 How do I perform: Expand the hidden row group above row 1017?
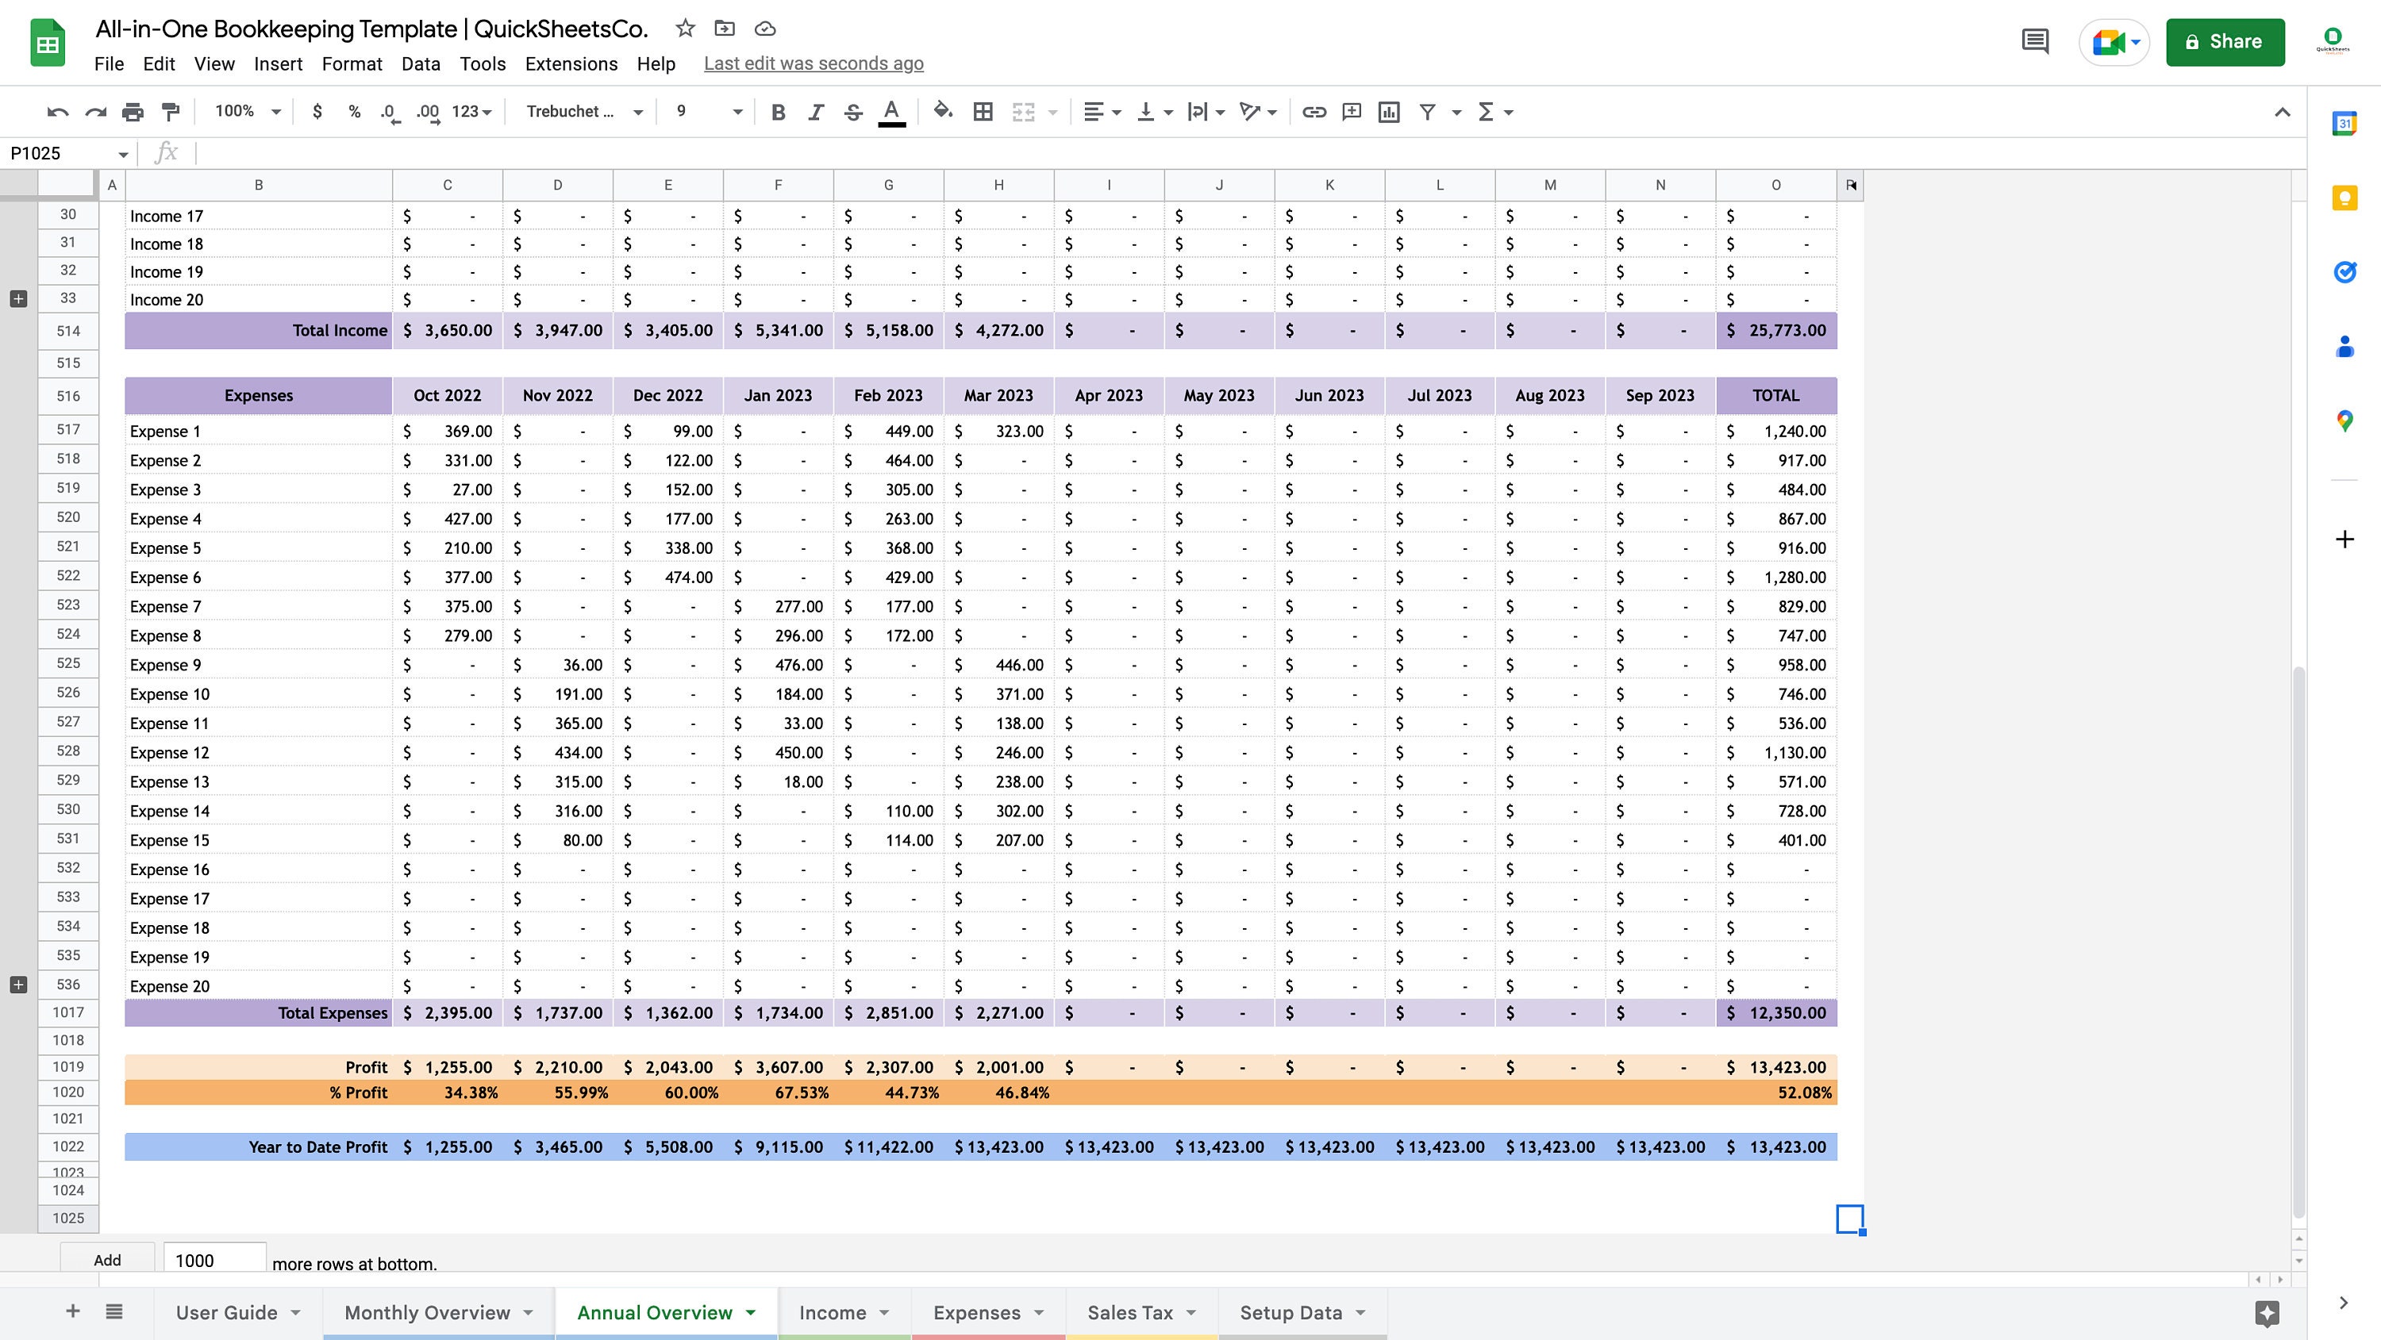[x=18, y=985]
